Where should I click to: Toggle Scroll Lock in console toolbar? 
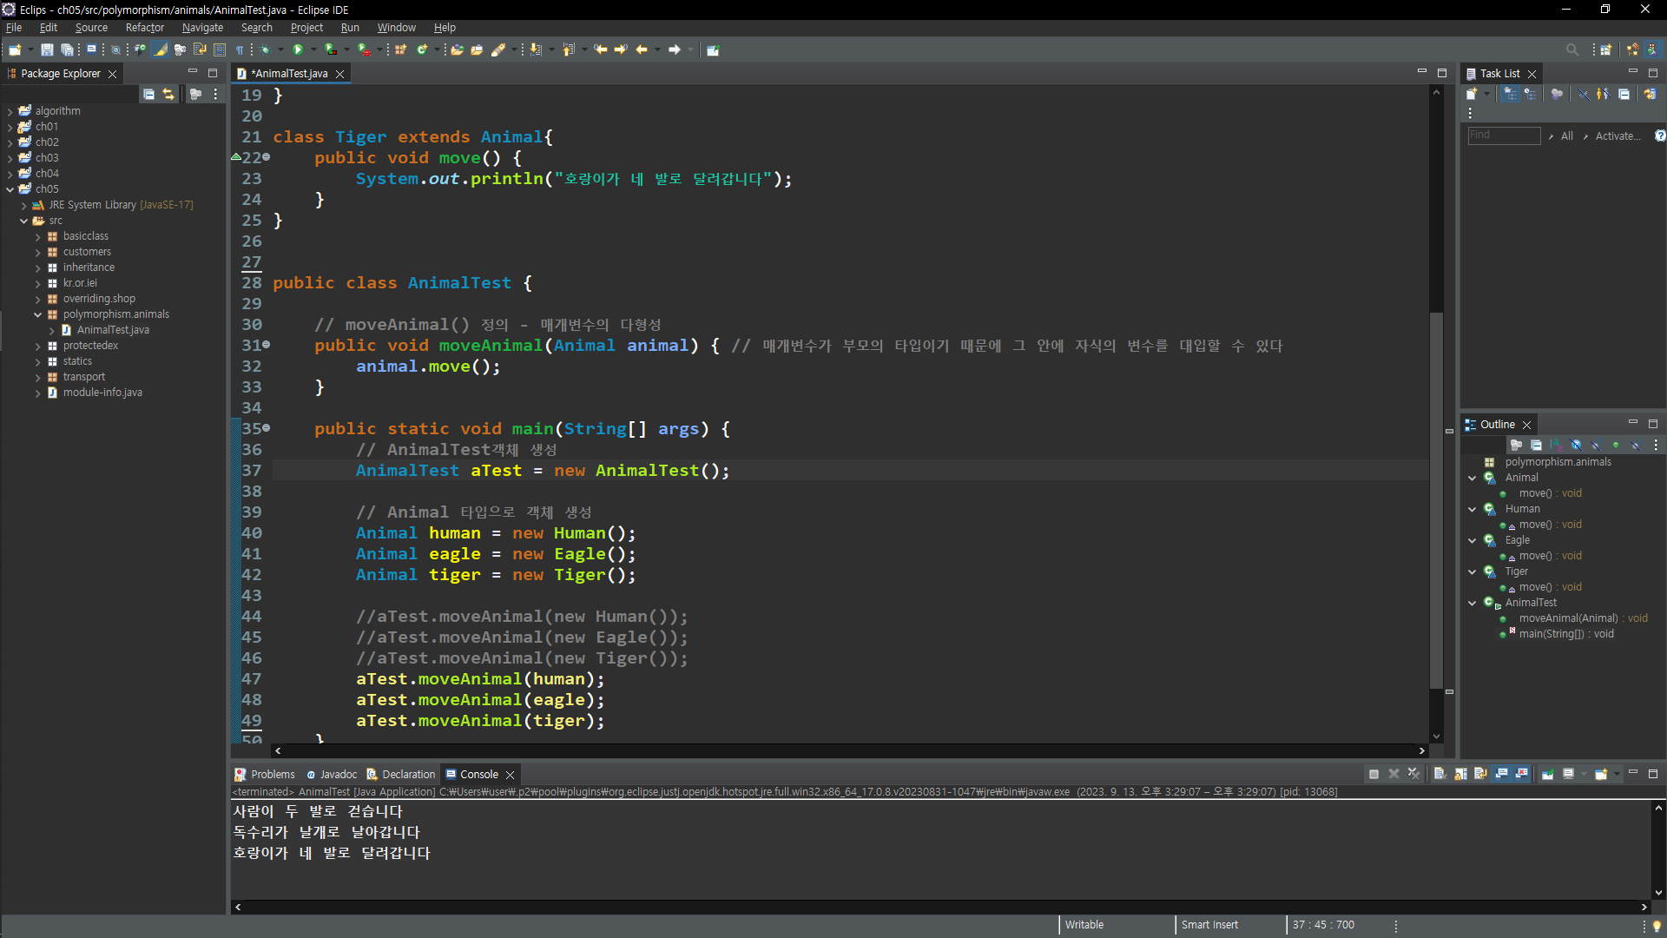[x=1460, y=774]
